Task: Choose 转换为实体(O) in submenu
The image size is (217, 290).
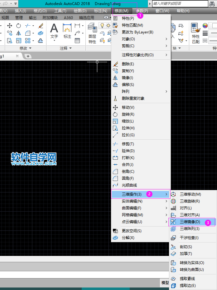Action: (192, 262)
